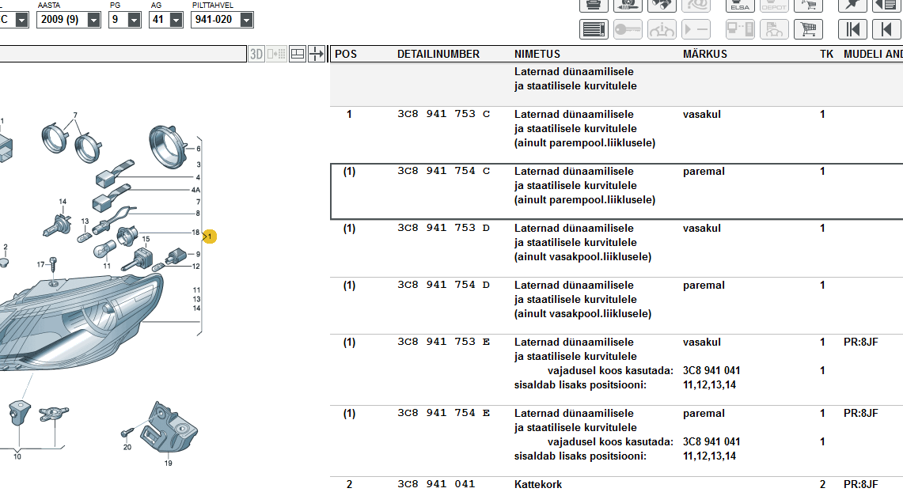Viewport: 903px width, 492px height.
Task: Go to previous page arrow icon
Action: click(x=886, y=30)
